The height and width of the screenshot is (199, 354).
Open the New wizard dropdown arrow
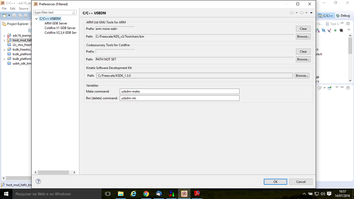point(9,15)
